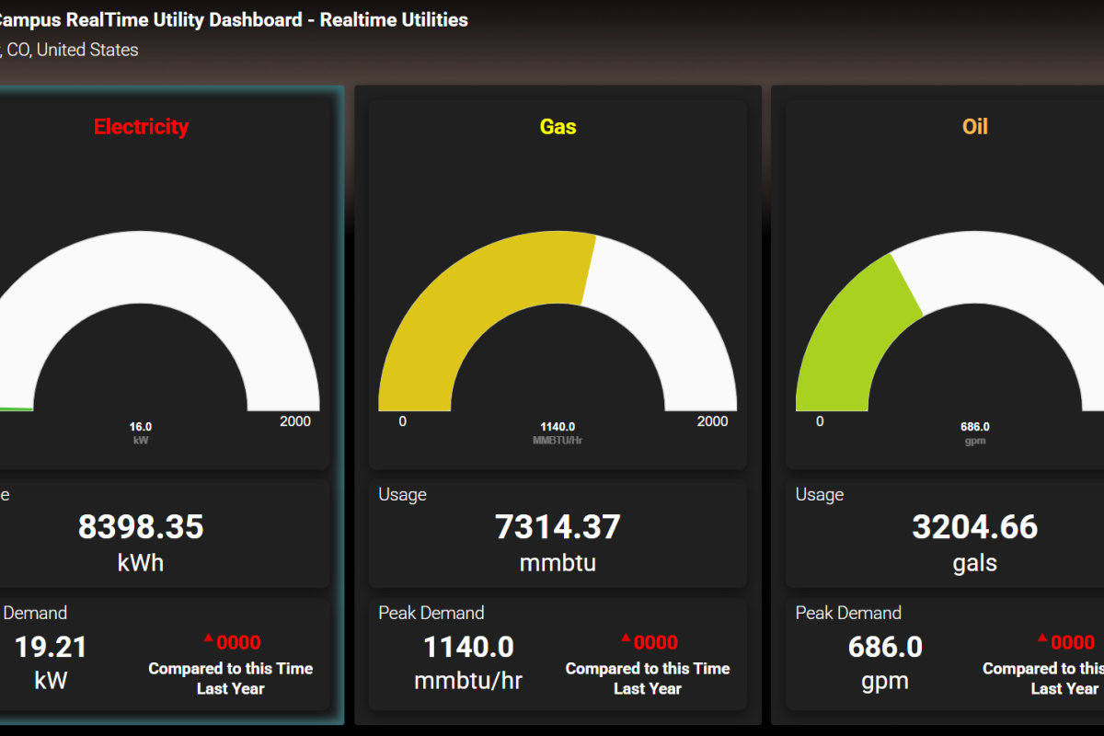Screen dimensions: 1104x736
Task: Click the Gas panel title
Action: click(558, 126)
